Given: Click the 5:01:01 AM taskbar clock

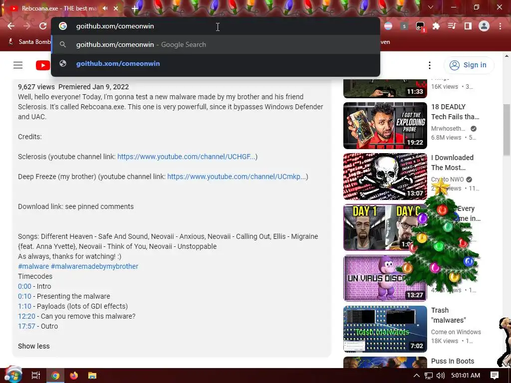Looking at the screenshot, I should coord(466,376).
